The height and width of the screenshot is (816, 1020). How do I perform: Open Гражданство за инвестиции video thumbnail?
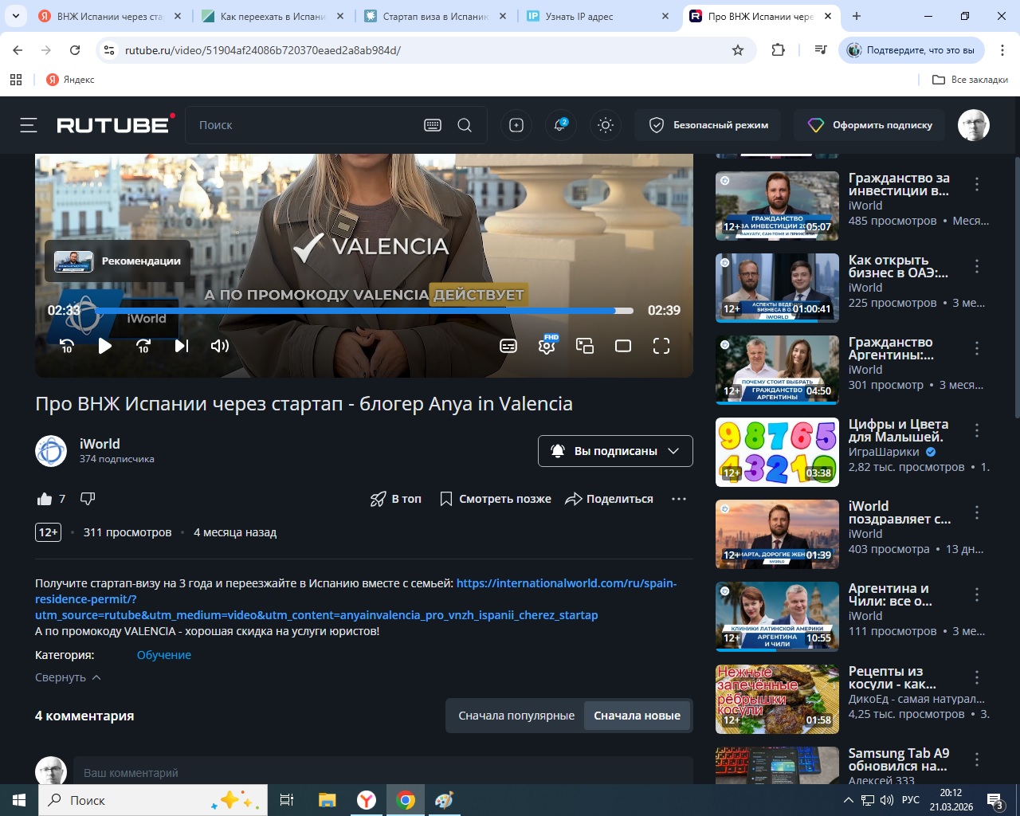coord(777,206)
